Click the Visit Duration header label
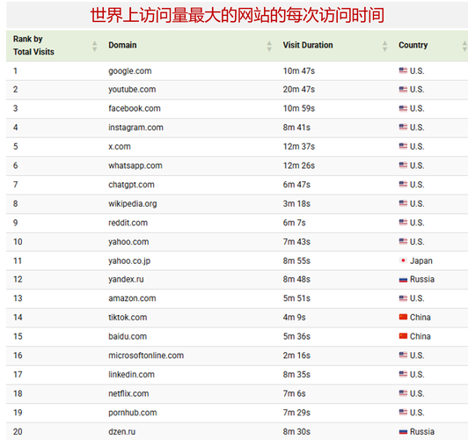468x440 pixels. coord(308,45)
